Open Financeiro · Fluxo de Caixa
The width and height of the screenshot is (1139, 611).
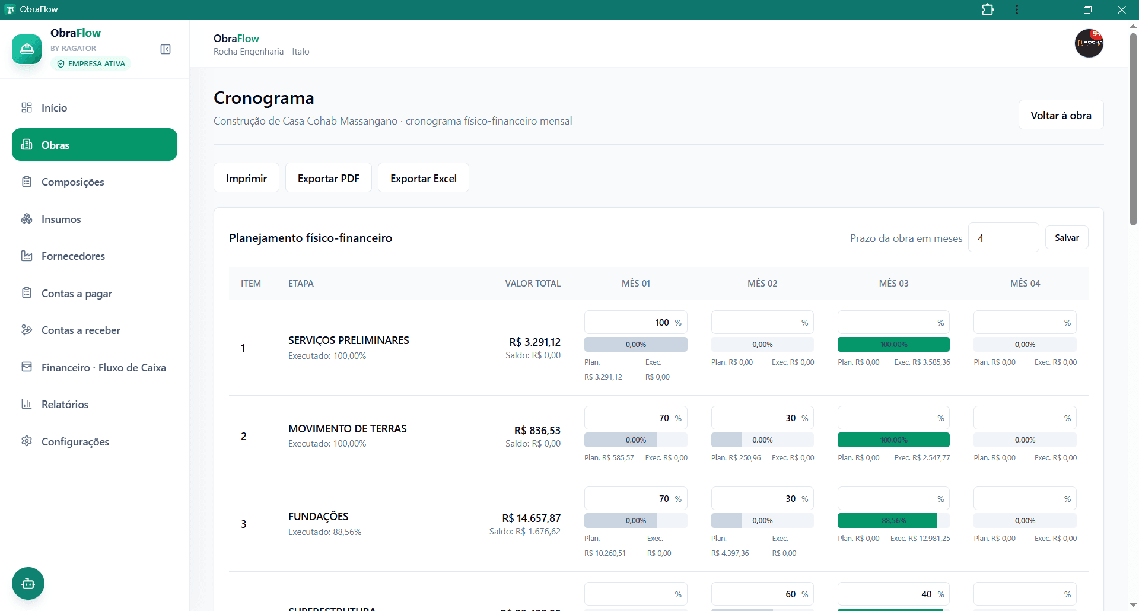coord(94,367)
